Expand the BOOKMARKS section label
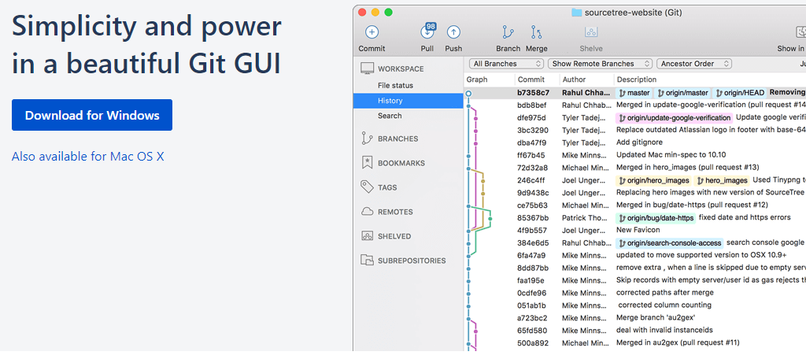 pos(401,163)
